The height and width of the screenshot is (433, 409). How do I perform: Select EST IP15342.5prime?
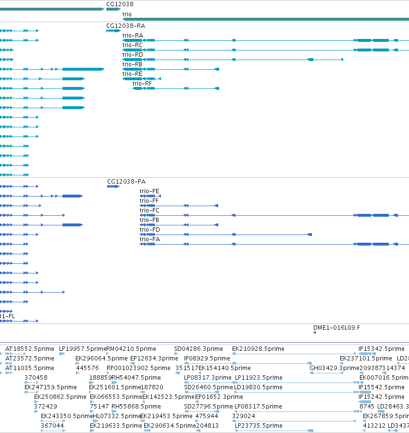click(x=382, y=349)
